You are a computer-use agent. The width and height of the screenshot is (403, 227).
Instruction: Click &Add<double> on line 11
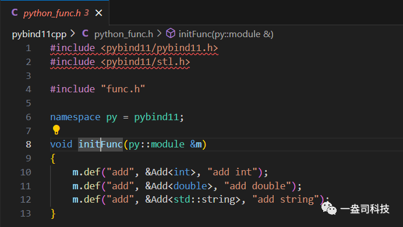179,186
